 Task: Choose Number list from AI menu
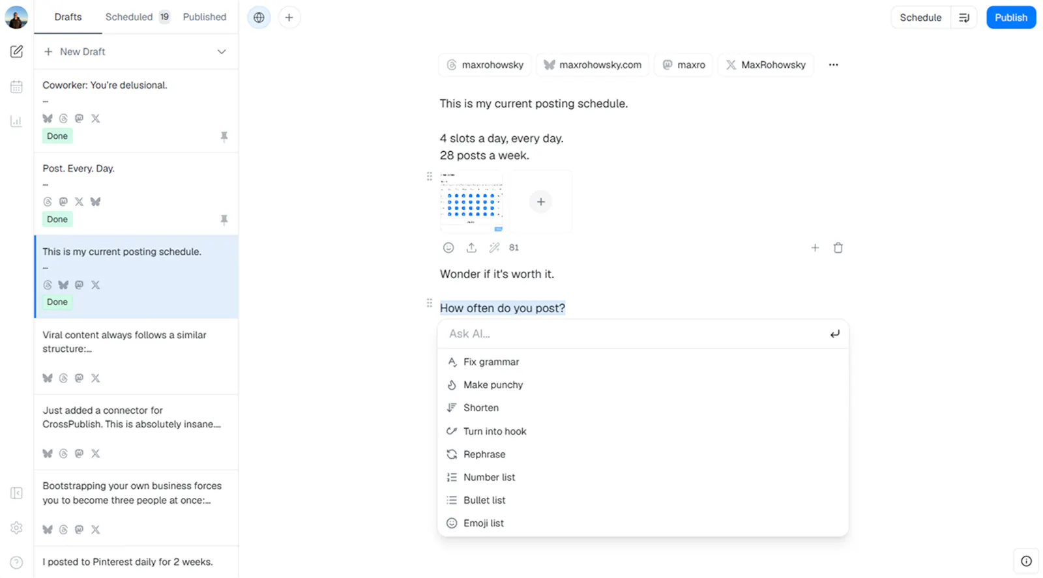pyautogui.click(x=643, y=477)
